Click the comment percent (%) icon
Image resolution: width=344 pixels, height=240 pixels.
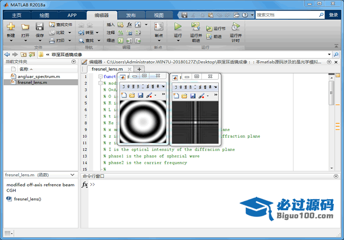point(120,33)
